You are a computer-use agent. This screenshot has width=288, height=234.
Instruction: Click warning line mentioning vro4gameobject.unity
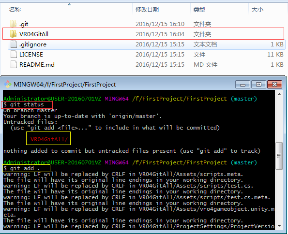(139, 212)
